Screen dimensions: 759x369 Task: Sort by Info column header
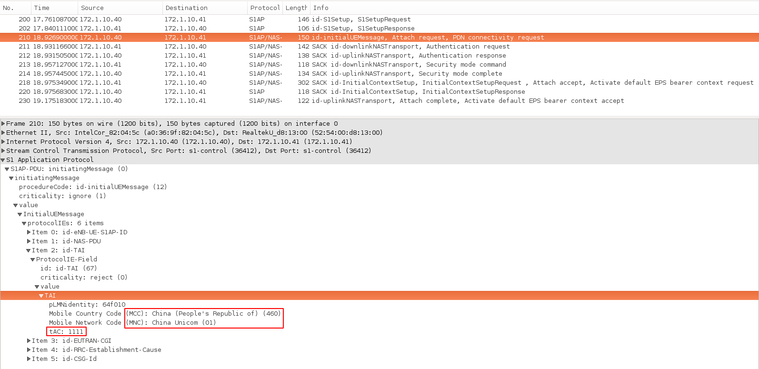[534, 8]
